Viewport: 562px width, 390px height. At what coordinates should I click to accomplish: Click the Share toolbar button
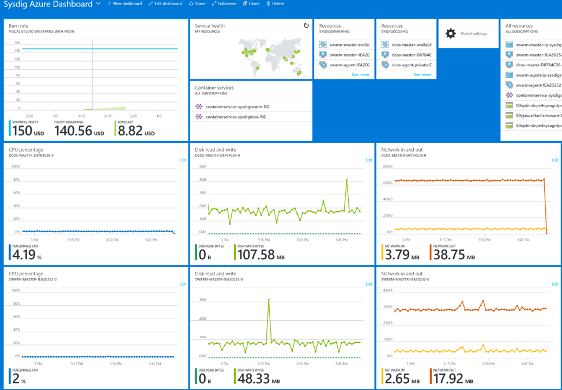pyautogui.click(x=197, y=3)
